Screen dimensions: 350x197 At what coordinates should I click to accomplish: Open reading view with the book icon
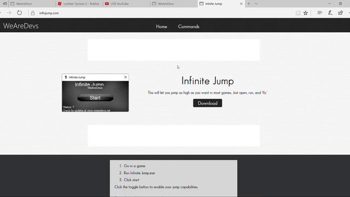[x=297, y=13]
